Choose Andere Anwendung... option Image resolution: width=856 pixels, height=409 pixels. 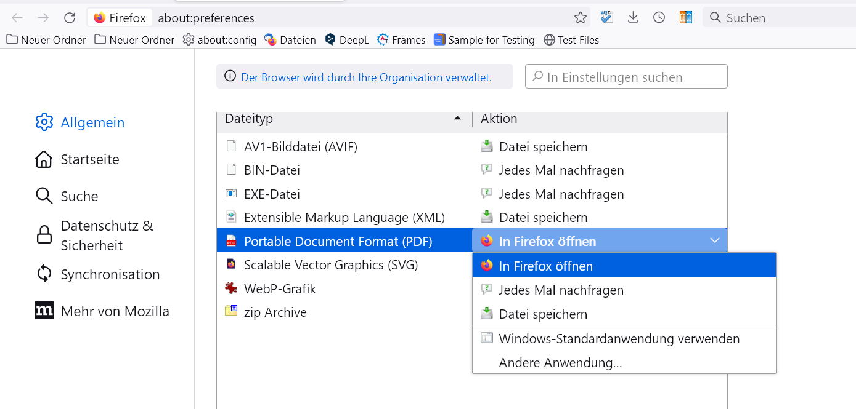(x=560, y=362)
